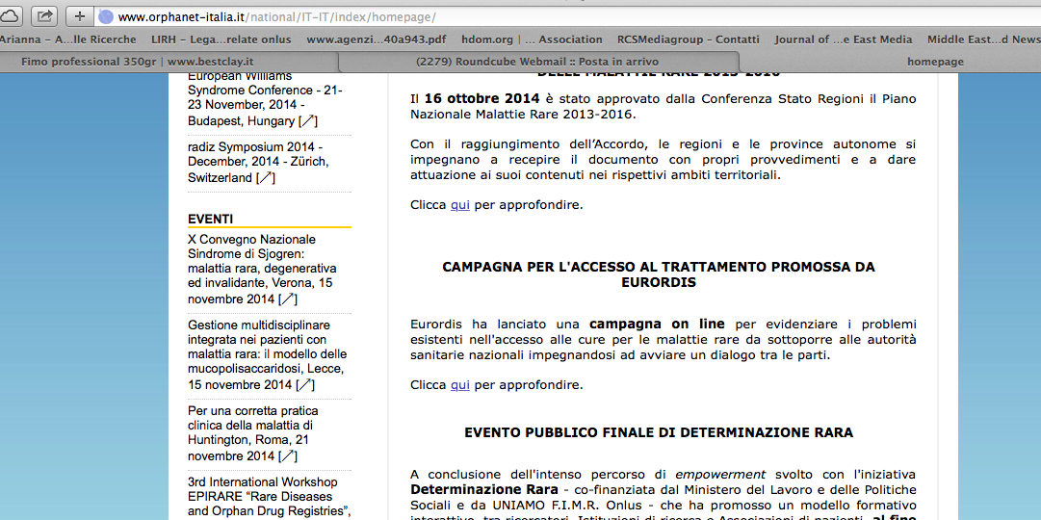Open 3rd International Workshop EPIRARE event link

pos(269,496)
